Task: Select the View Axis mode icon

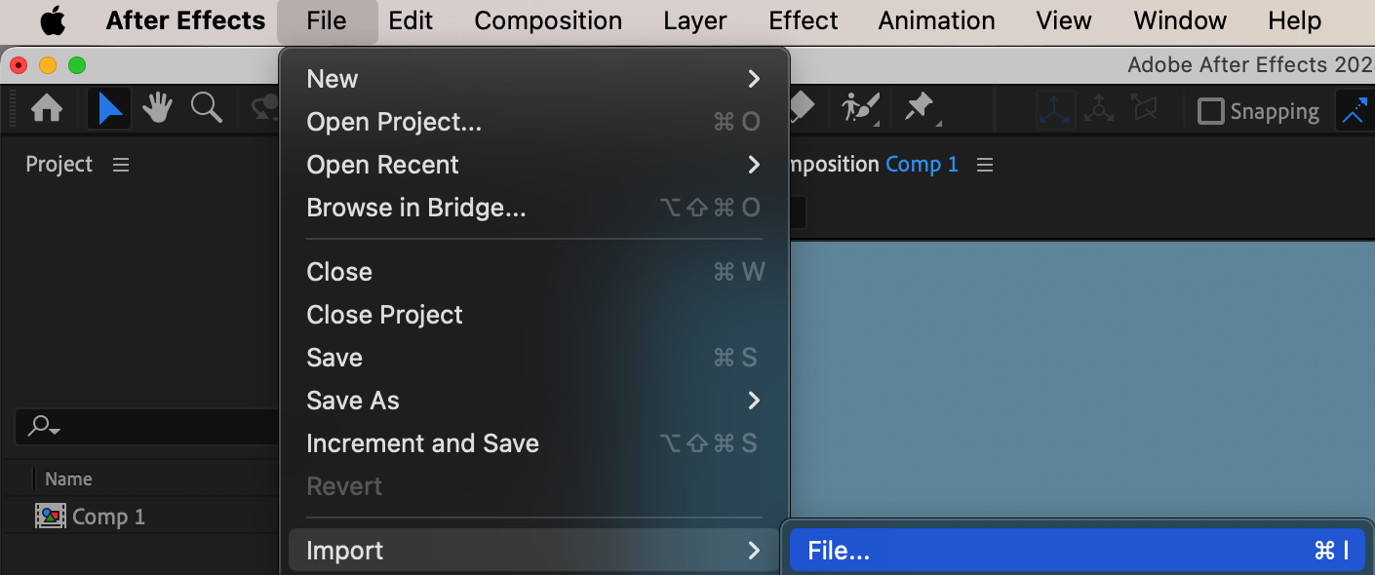Action: pos(1144,110)
